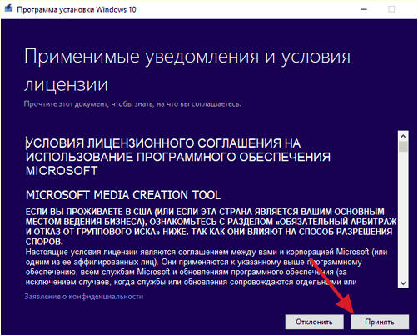Minimize the Windows 10 setup window
This screenshot has height=336, width=418.
point(364,9)
